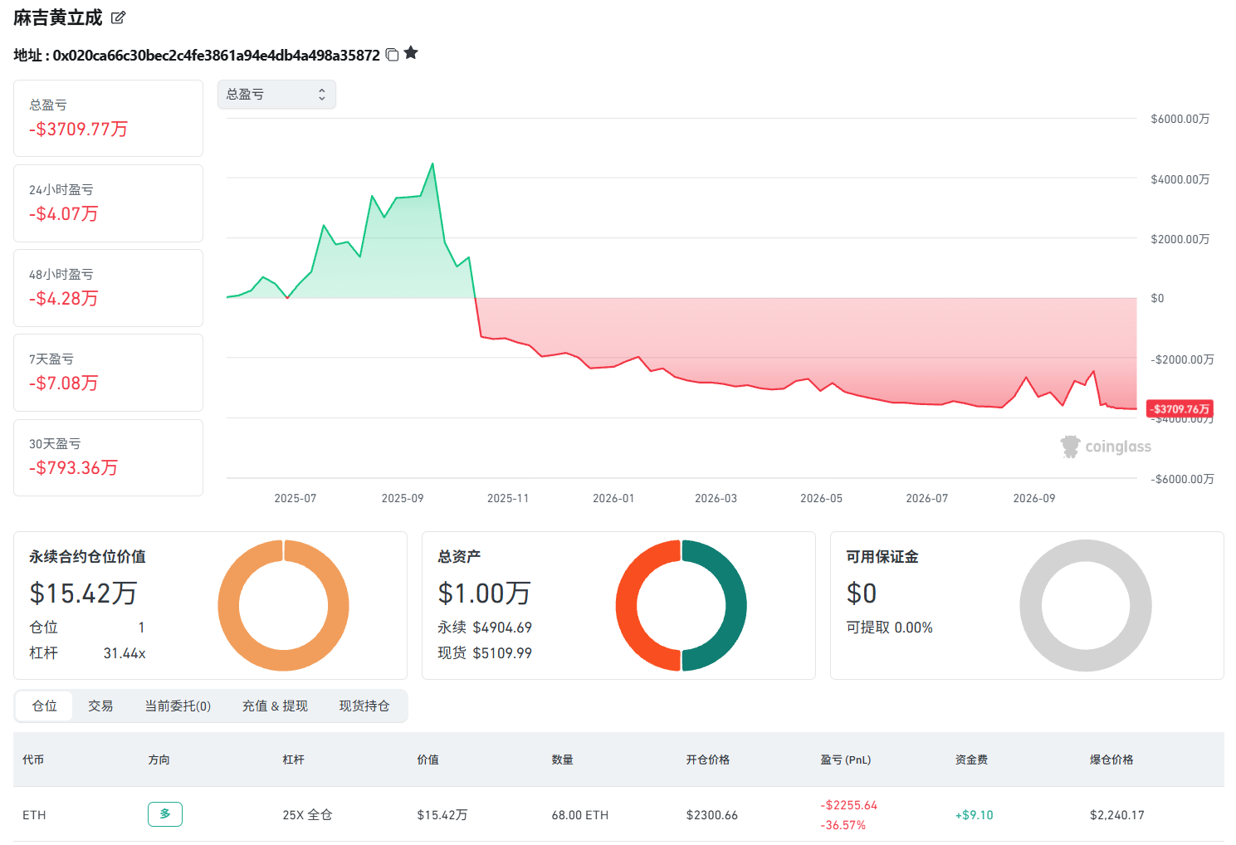
Task: Click the 价值 column header
Action: [427, 760]
